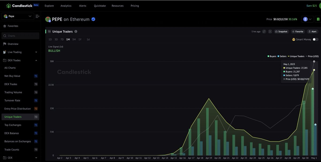Open the Explore menu
Screen dimensions: 321x162
(x=49, y=6)
